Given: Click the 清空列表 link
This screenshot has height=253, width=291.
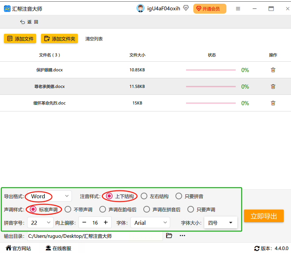Looking at the screenshot, I should click(94, 39).
